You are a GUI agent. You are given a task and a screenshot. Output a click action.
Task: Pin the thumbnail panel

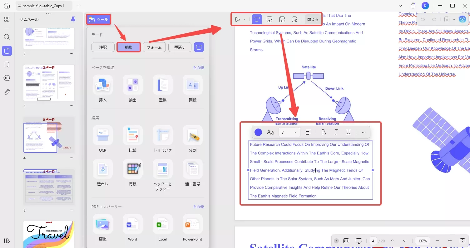pyautogui.click(x=73, y=19)
